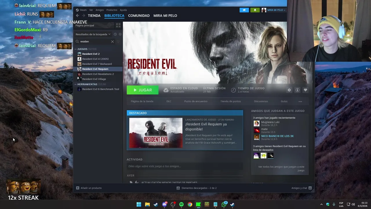This screenshot has width=371, height=209.
Task: Open the Ayuda menu
Action: (123, 10)
